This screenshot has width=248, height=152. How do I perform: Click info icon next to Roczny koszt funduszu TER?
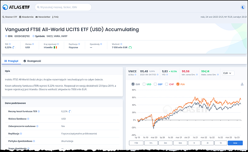39,111
